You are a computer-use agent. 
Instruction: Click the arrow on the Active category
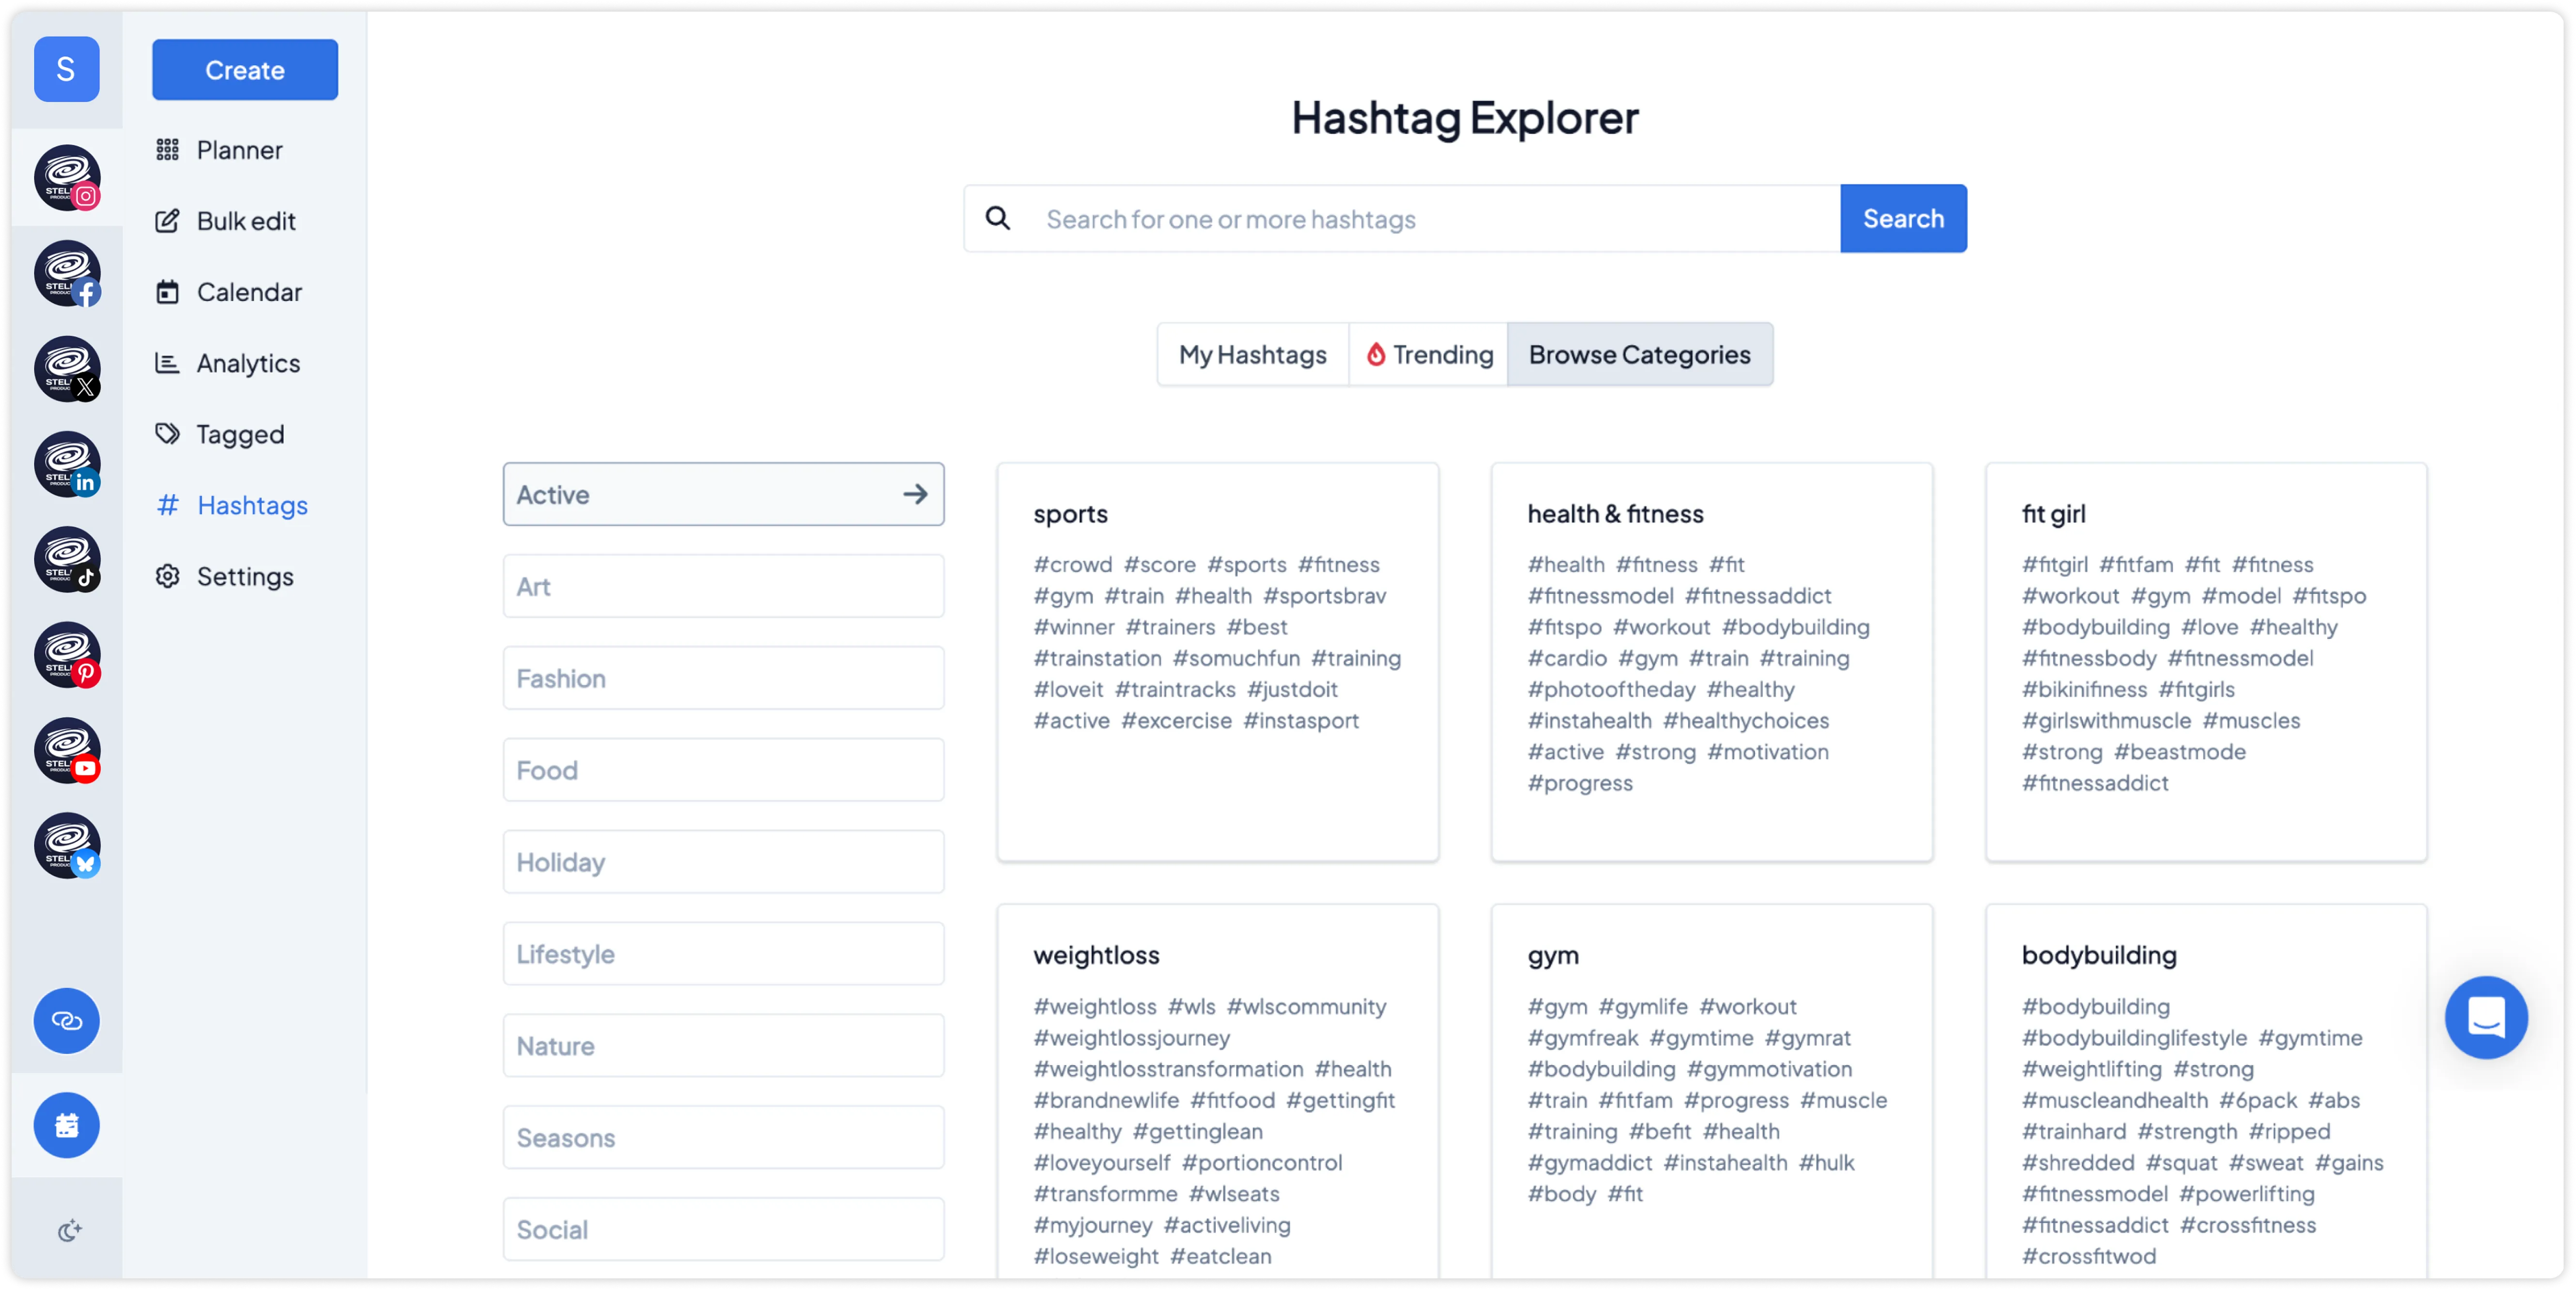tap(915, 494)
